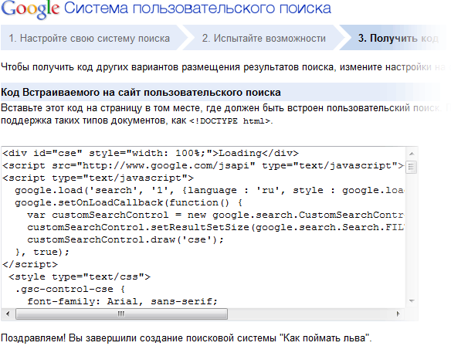Click the Система пользовательского поиска title
The height and width of the screenshot is (346, 451).
(198, 8)
